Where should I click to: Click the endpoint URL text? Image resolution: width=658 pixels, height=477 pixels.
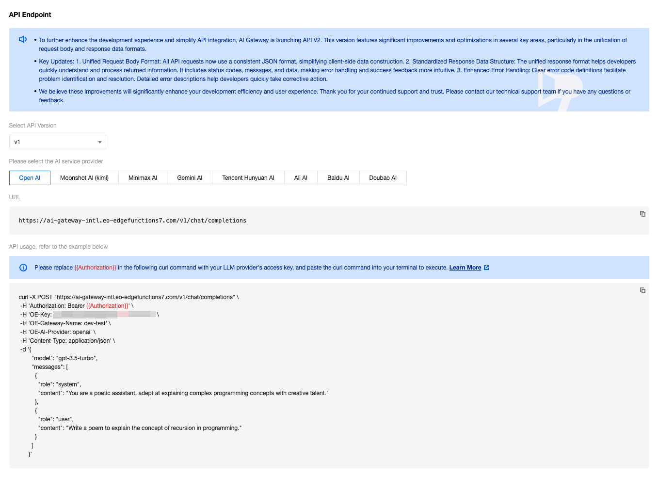pos(132,221)
